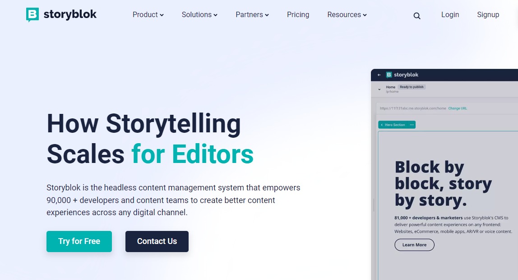Click the Ready to publish badge
This screenshot has height=280, width=518.
pos(412,87)
